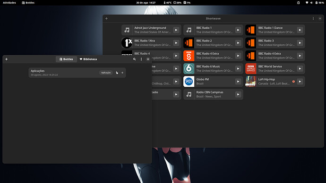This screenshot has width=326, height=183.
Task: Switch to the Bottles tab
Action: (66, 59)
